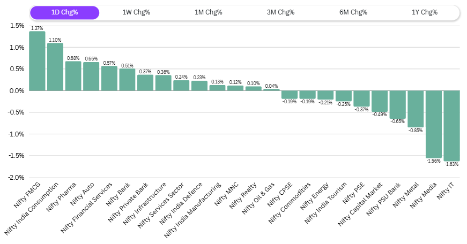Click the -1.63% value label
This screenshot has width=467, height=244.
451,165
